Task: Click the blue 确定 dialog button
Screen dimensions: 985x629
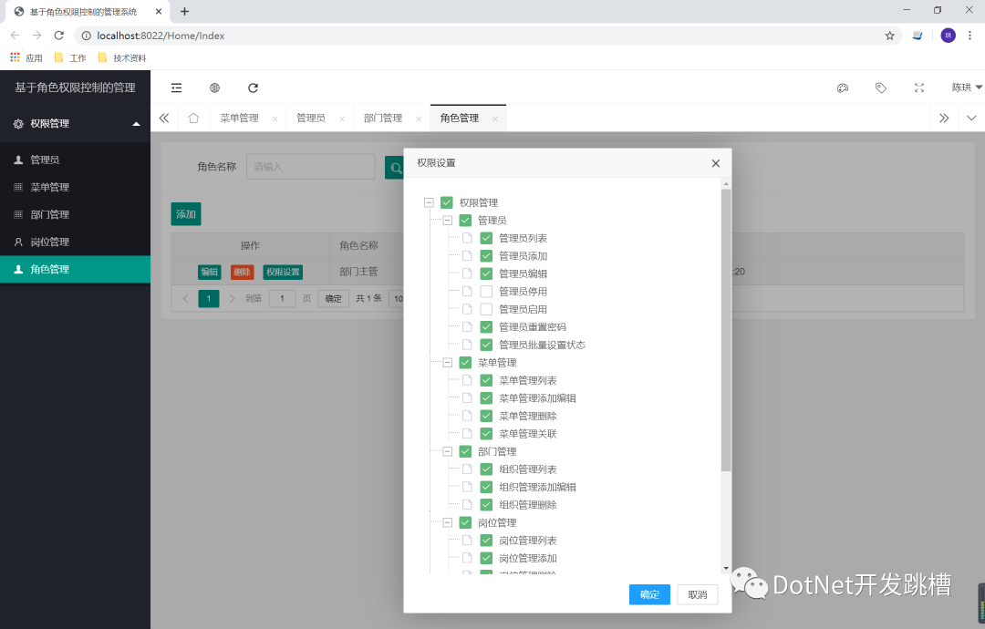Action: pyautogui.click(x=649, y=594)
